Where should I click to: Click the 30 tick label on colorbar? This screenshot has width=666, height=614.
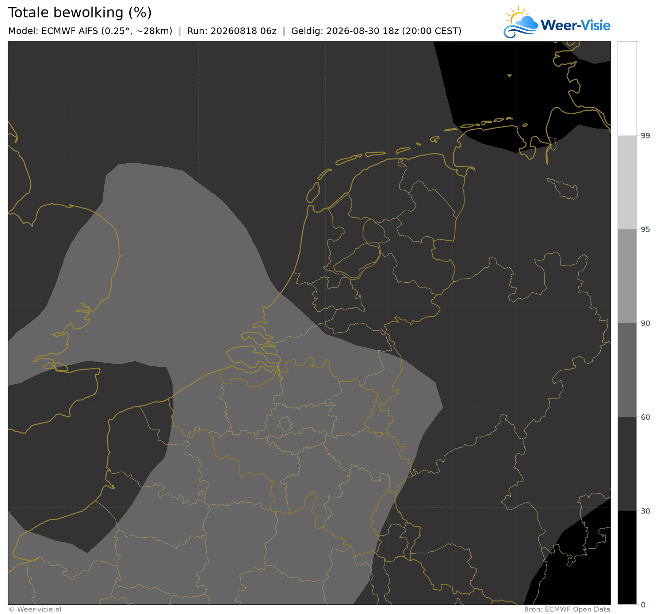[645, 511]
